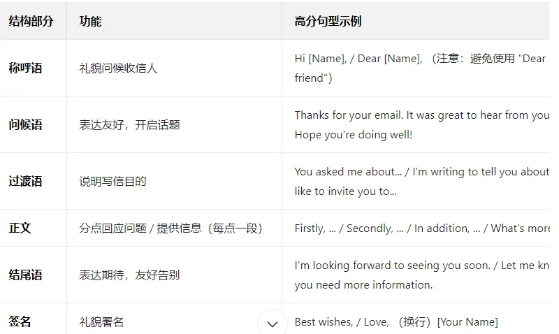Click the round scroll-down chevron button

[x=273, y=324]
